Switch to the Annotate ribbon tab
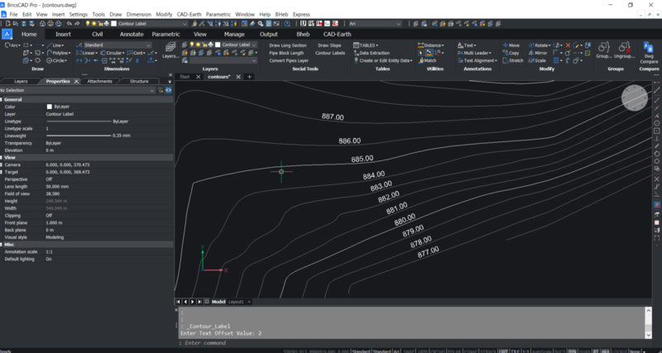 pyautogui.click(x=132, y=34)
